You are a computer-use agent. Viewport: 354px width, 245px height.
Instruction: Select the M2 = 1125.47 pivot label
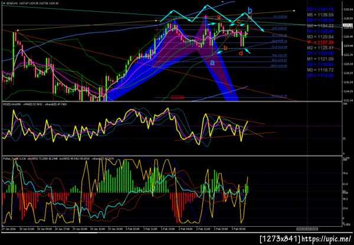pyautogui.click(x=320, y=48)
